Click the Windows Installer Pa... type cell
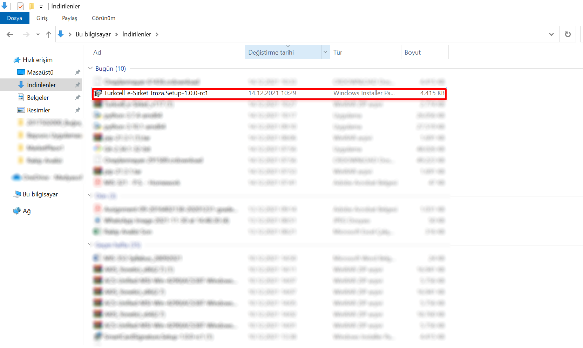Screen dimensions: 583x348 364,93
